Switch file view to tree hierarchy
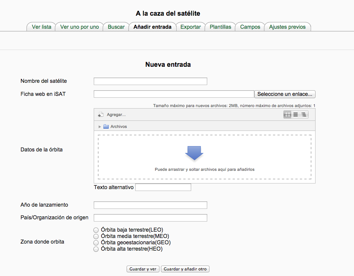The image size is (354, 276). [x=304, y=115]
